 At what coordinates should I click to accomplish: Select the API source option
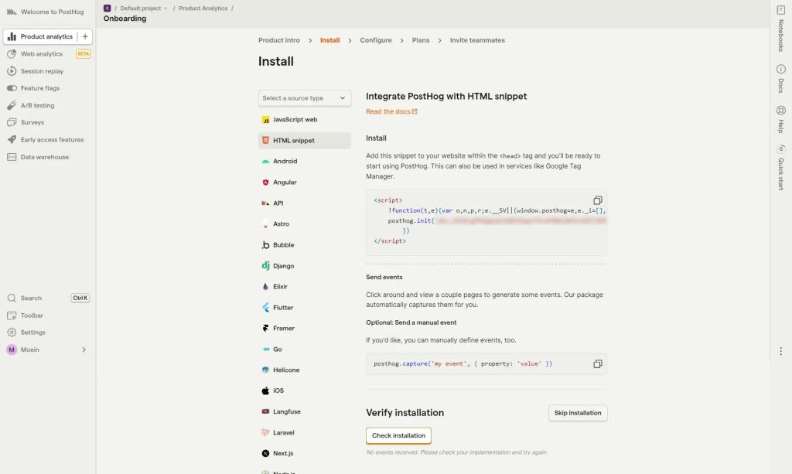pyautogui.click(x=305, y=203)
